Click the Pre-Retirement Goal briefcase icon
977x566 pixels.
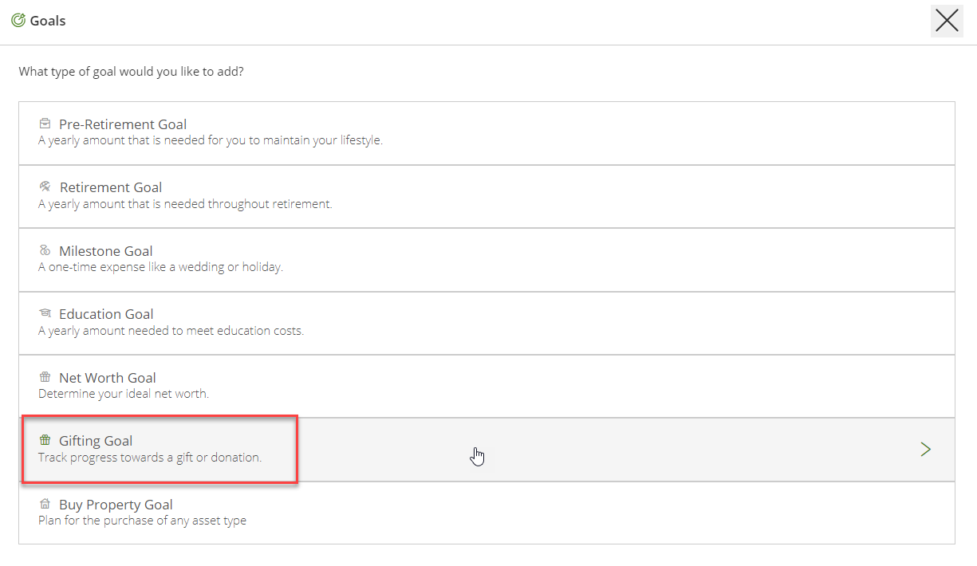[45, 124]
